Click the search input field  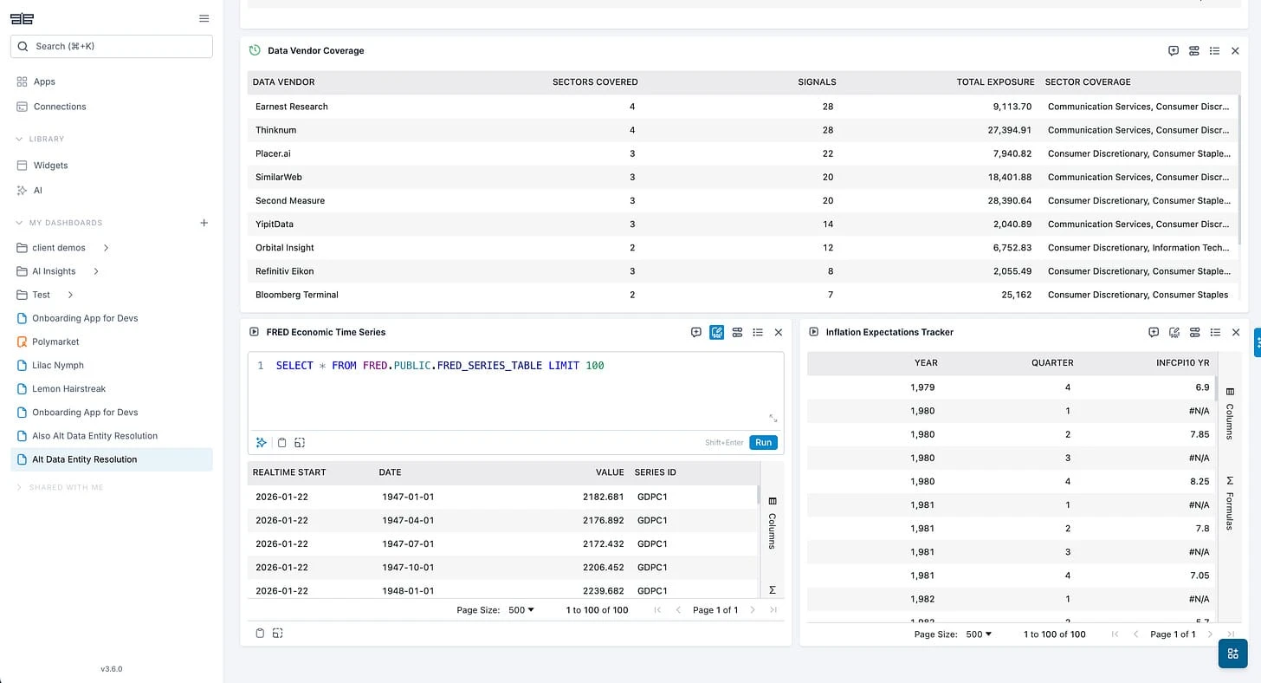click(111, 46)
